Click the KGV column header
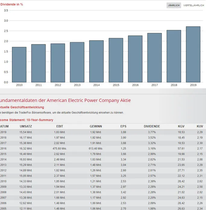Image resolution: width=206 pixels, height=210 pixels. 181,126
